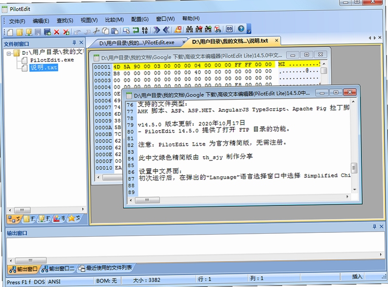388x287 pixels.
Task: Switch to the PilotEdit.exe document tab
Action: tap(137, 43)
